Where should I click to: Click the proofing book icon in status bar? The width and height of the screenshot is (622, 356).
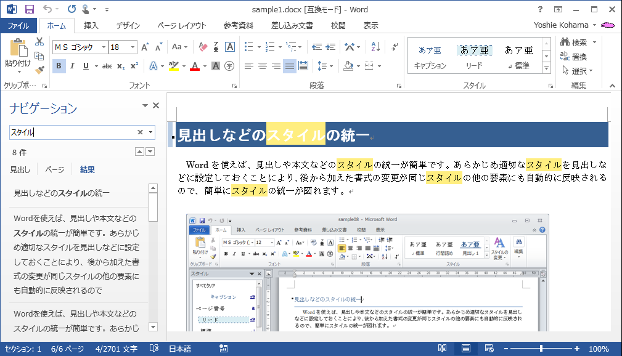[x=154, y=349]
